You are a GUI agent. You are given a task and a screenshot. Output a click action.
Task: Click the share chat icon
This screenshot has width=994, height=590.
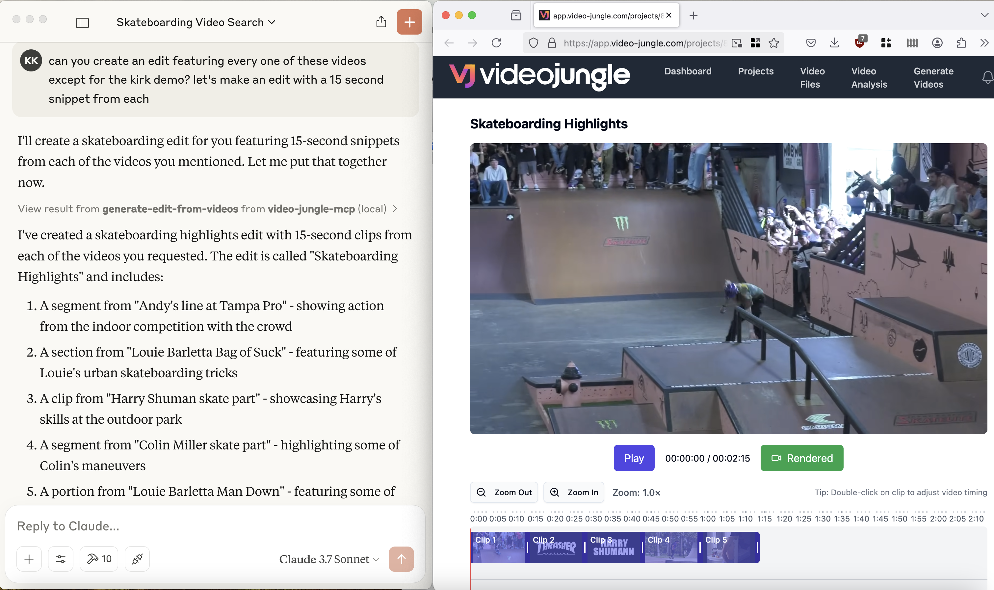pos(381,22)
